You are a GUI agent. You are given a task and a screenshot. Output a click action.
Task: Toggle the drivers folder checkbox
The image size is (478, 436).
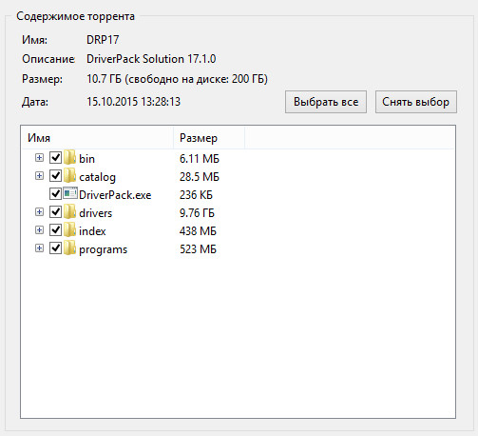[x=56, y=211]
